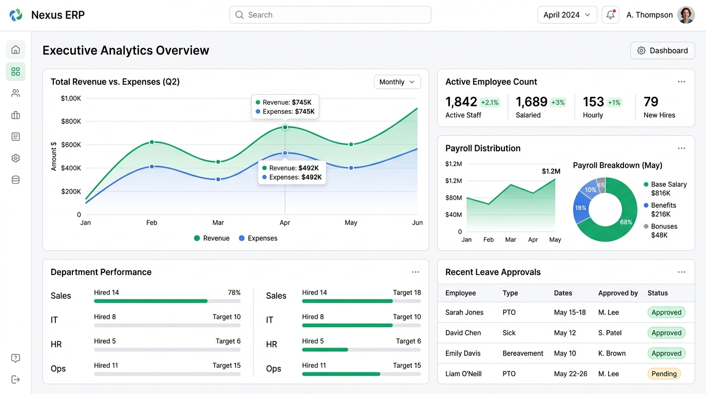706x394 pixels.
Task: Select the February expenses data point
Action: [x=152, y=166]
